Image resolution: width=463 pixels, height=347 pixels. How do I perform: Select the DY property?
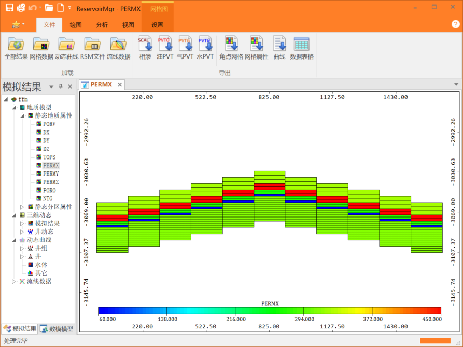46,140
